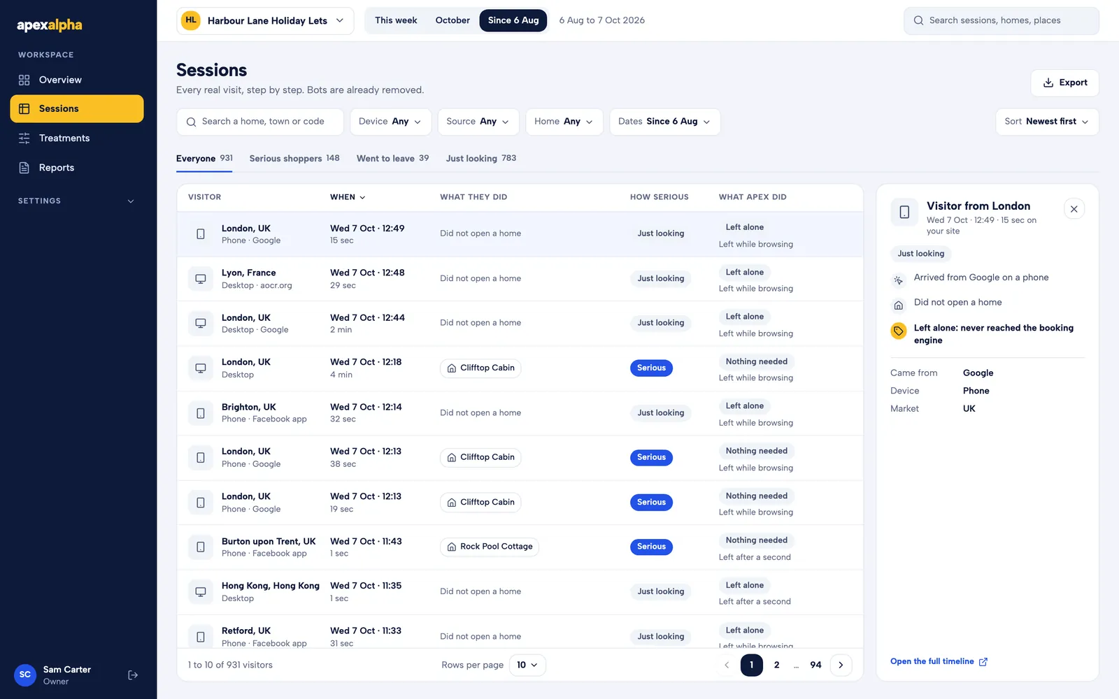Image resolution: width=1119 pixels, height=699 pixels.
Task: Click the HL avatar badge for Harbour Lane
Action: pyautogui.click(x=191, y=20)
